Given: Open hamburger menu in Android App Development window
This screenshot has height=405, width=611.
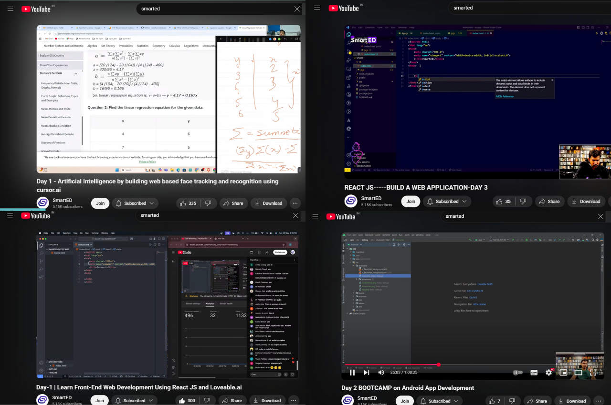Looking at the screenshot, I should click(315, 216).
